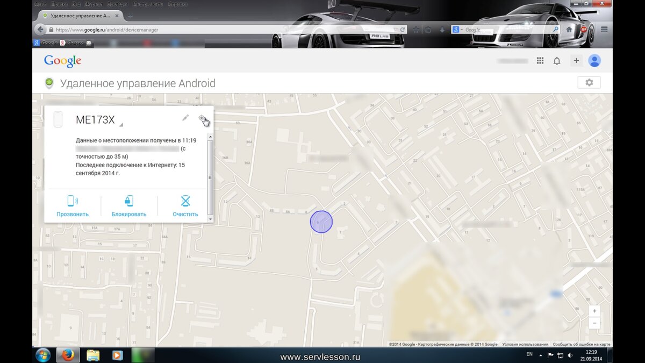
Task: Click the search magnifier icon
Action: point(555,30)
